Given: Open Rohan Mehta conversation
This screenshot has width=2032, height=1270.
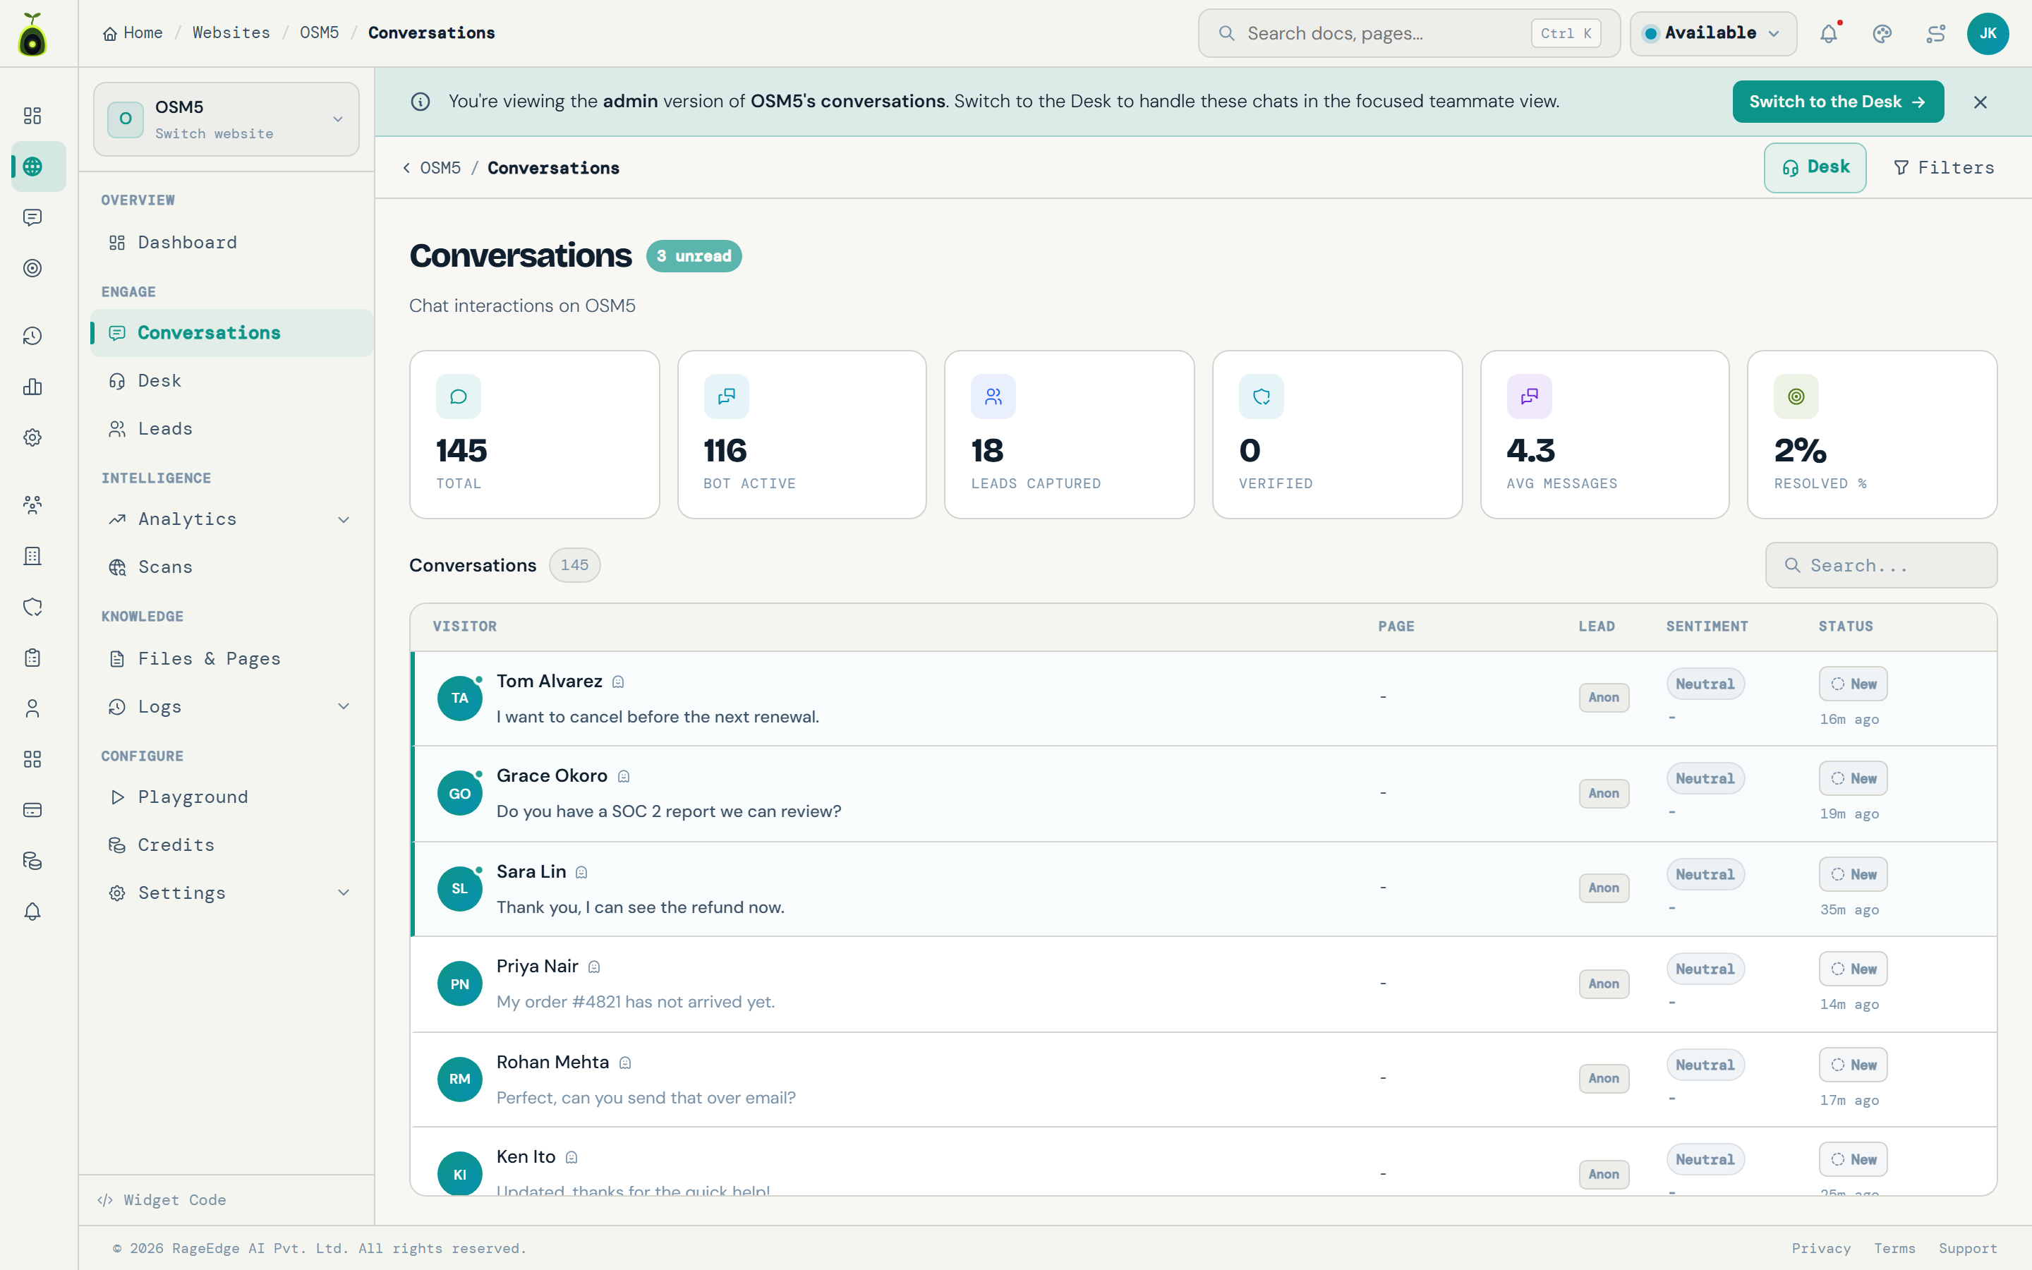Looking at the screenshot, I should 1203,1079.
